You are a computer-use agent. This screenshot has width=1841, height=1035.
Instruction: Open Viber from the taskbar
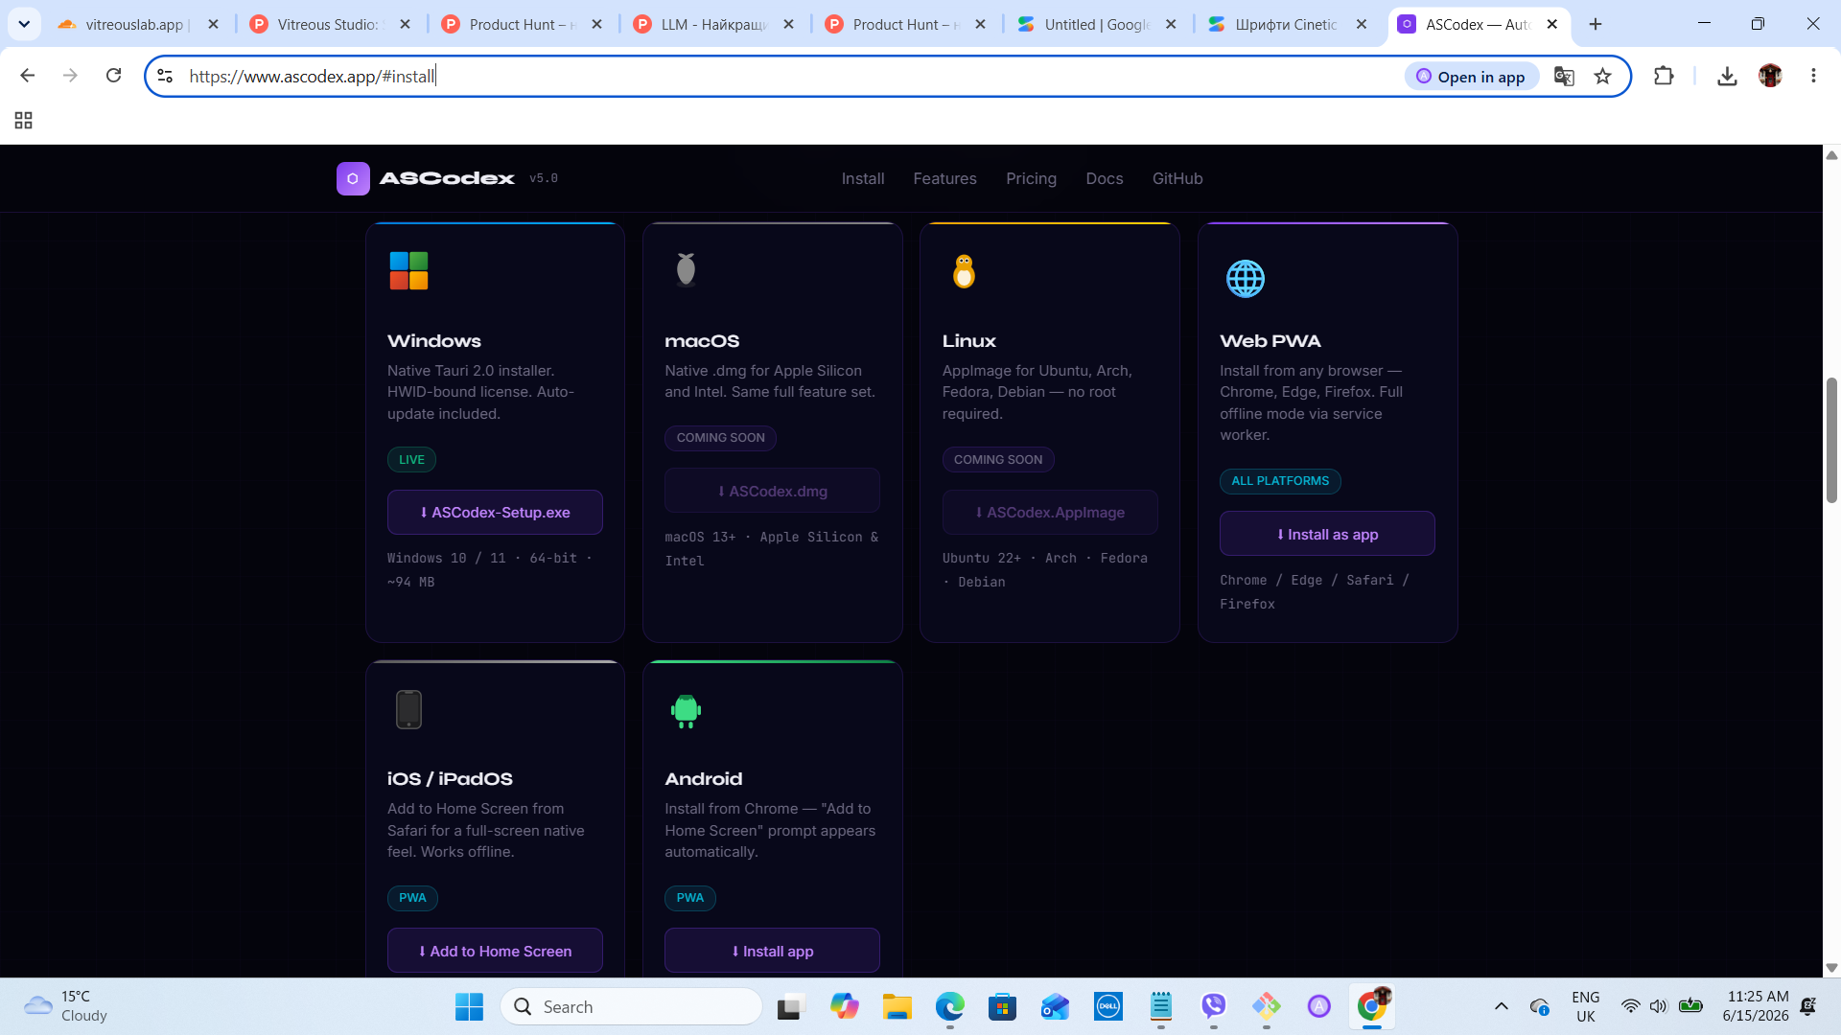1214,1006
